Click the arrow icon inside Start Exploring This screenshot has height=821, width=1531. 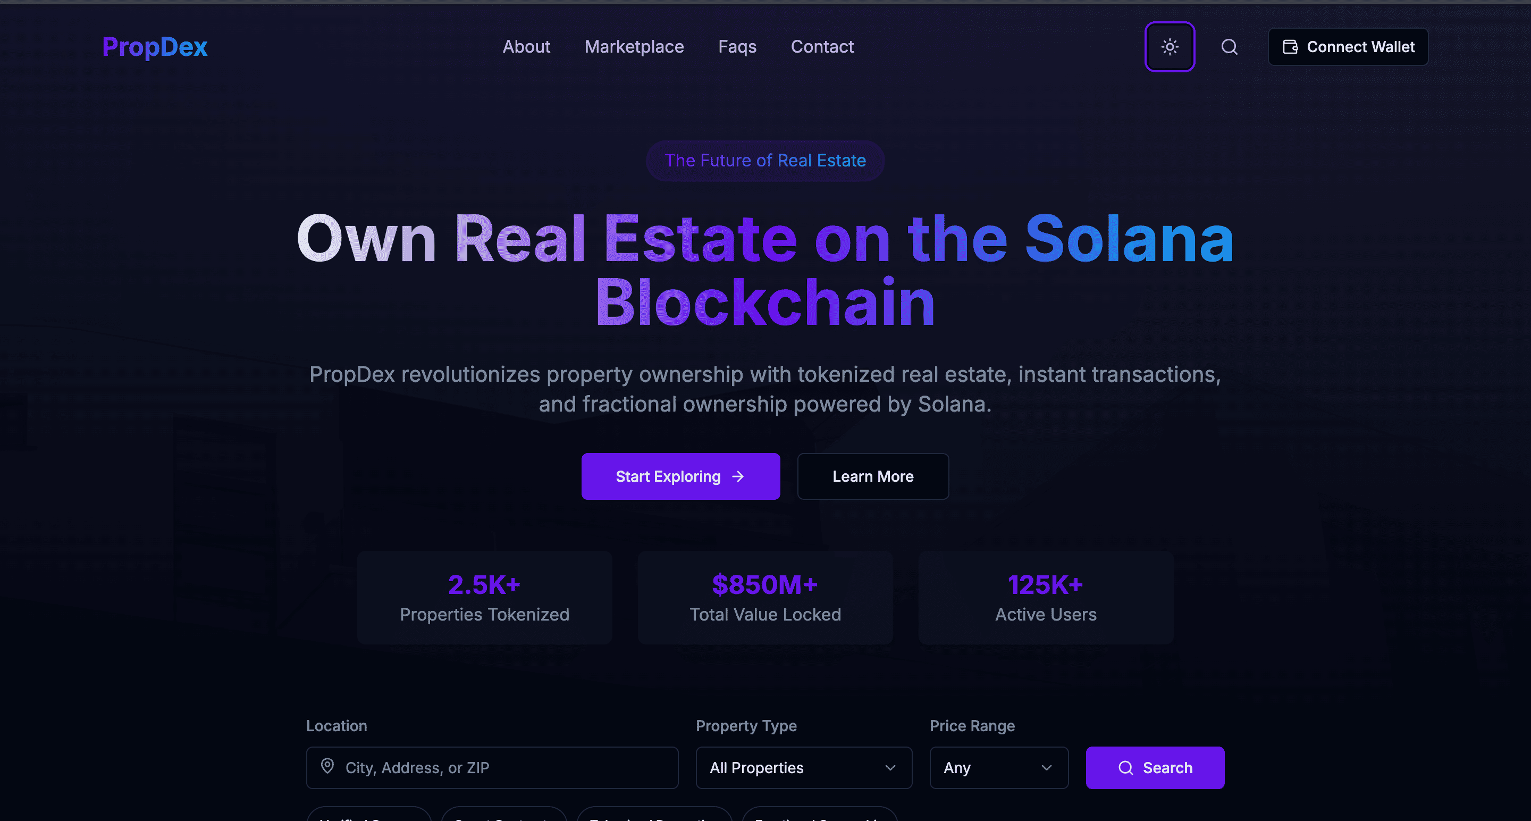coord(738,476)
